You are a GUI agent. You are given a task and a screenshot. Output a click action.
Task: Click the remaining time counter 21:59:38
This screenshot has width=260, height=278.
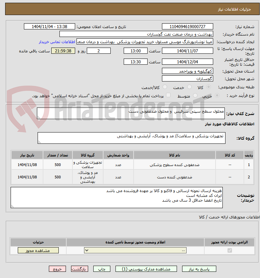[63, 51]
